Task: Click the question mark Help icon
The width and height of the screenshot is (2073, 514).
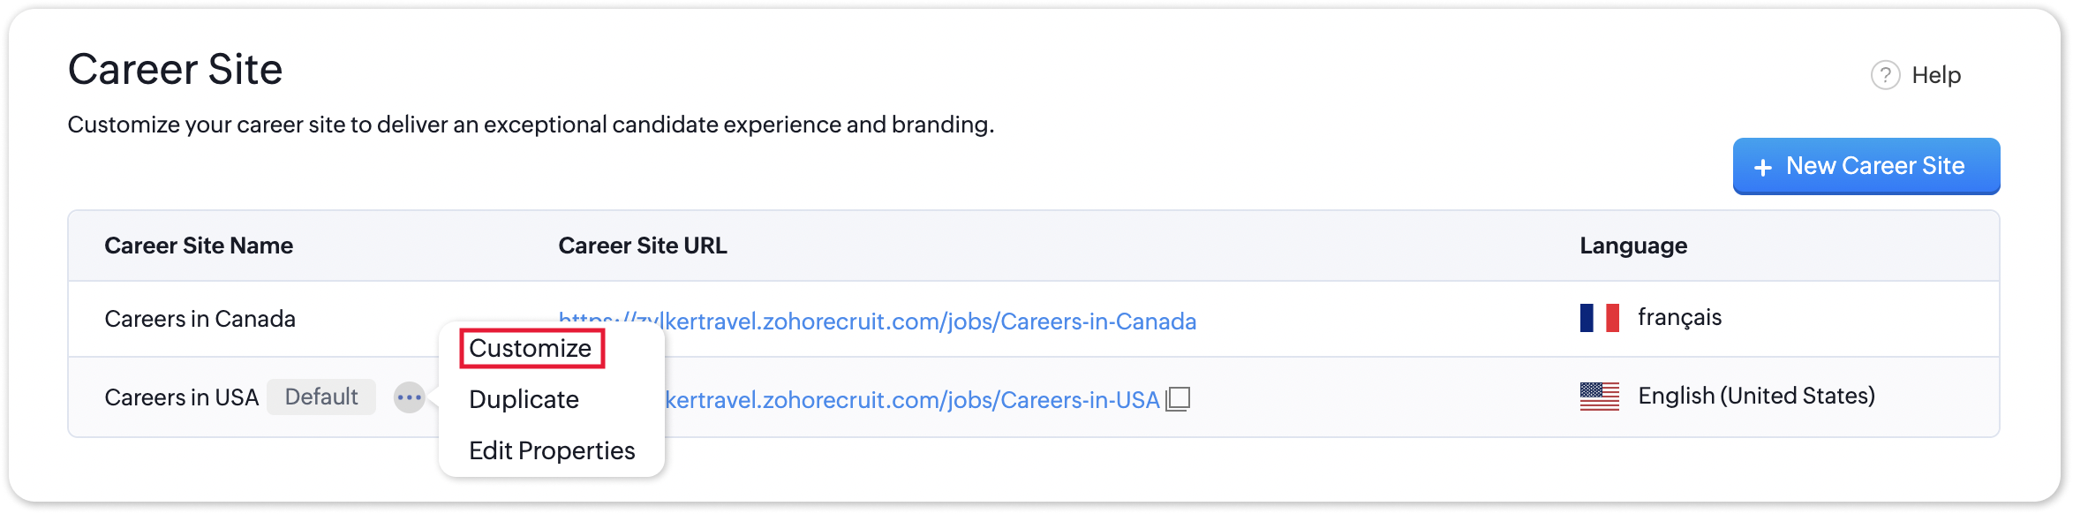Action: pos(1885,75)
